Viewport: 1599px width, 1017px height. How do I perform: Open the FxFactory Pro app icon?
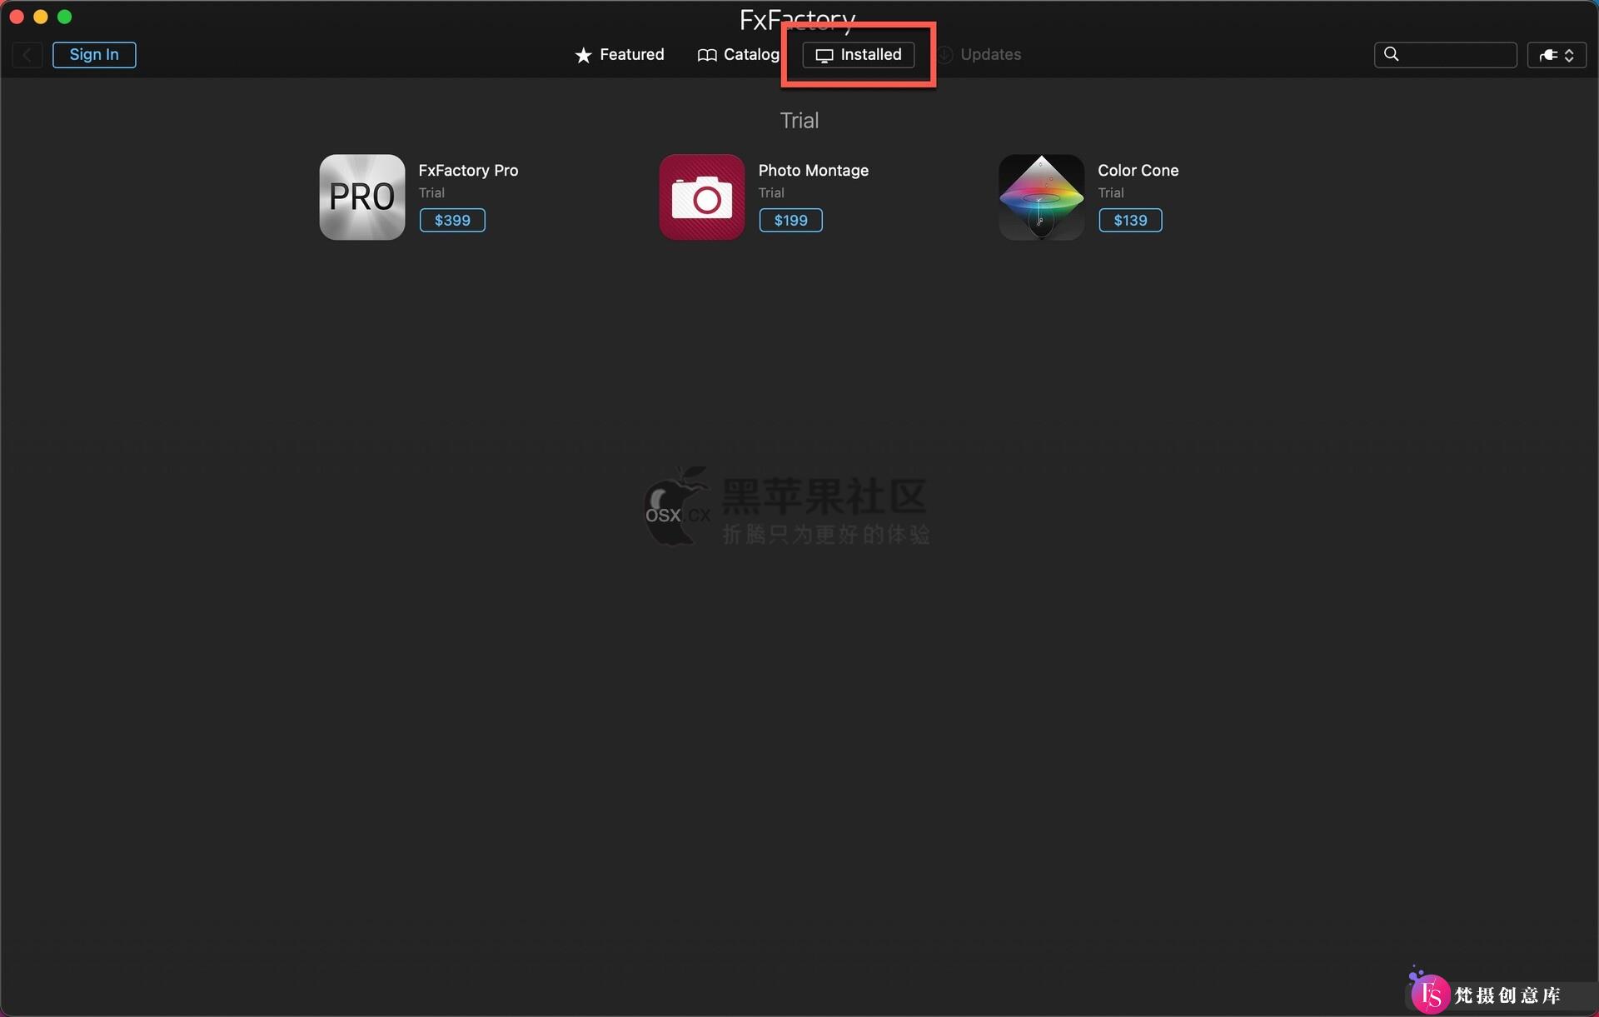point(362,197)
